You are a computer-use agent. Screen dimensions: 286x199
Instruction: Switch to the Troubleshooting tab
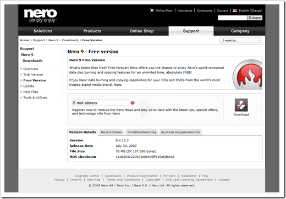pyautogui.click(x=141, y=132)
